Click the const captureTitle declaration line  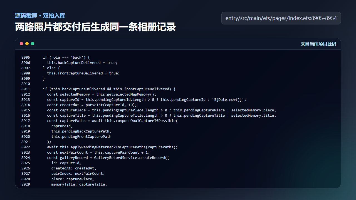pyautogui.click(x=162, y=115)
